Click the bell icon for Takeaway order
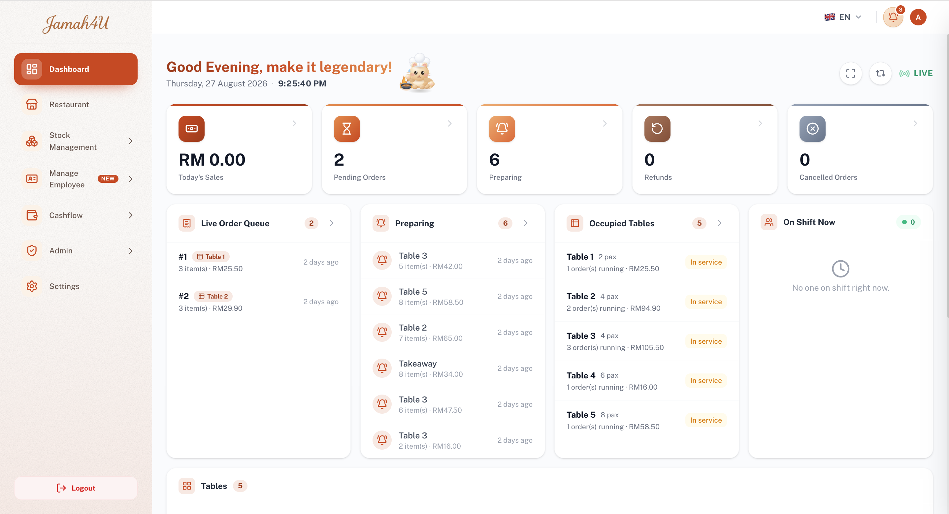Screen dimensions: 949x514 click(382, 368)
